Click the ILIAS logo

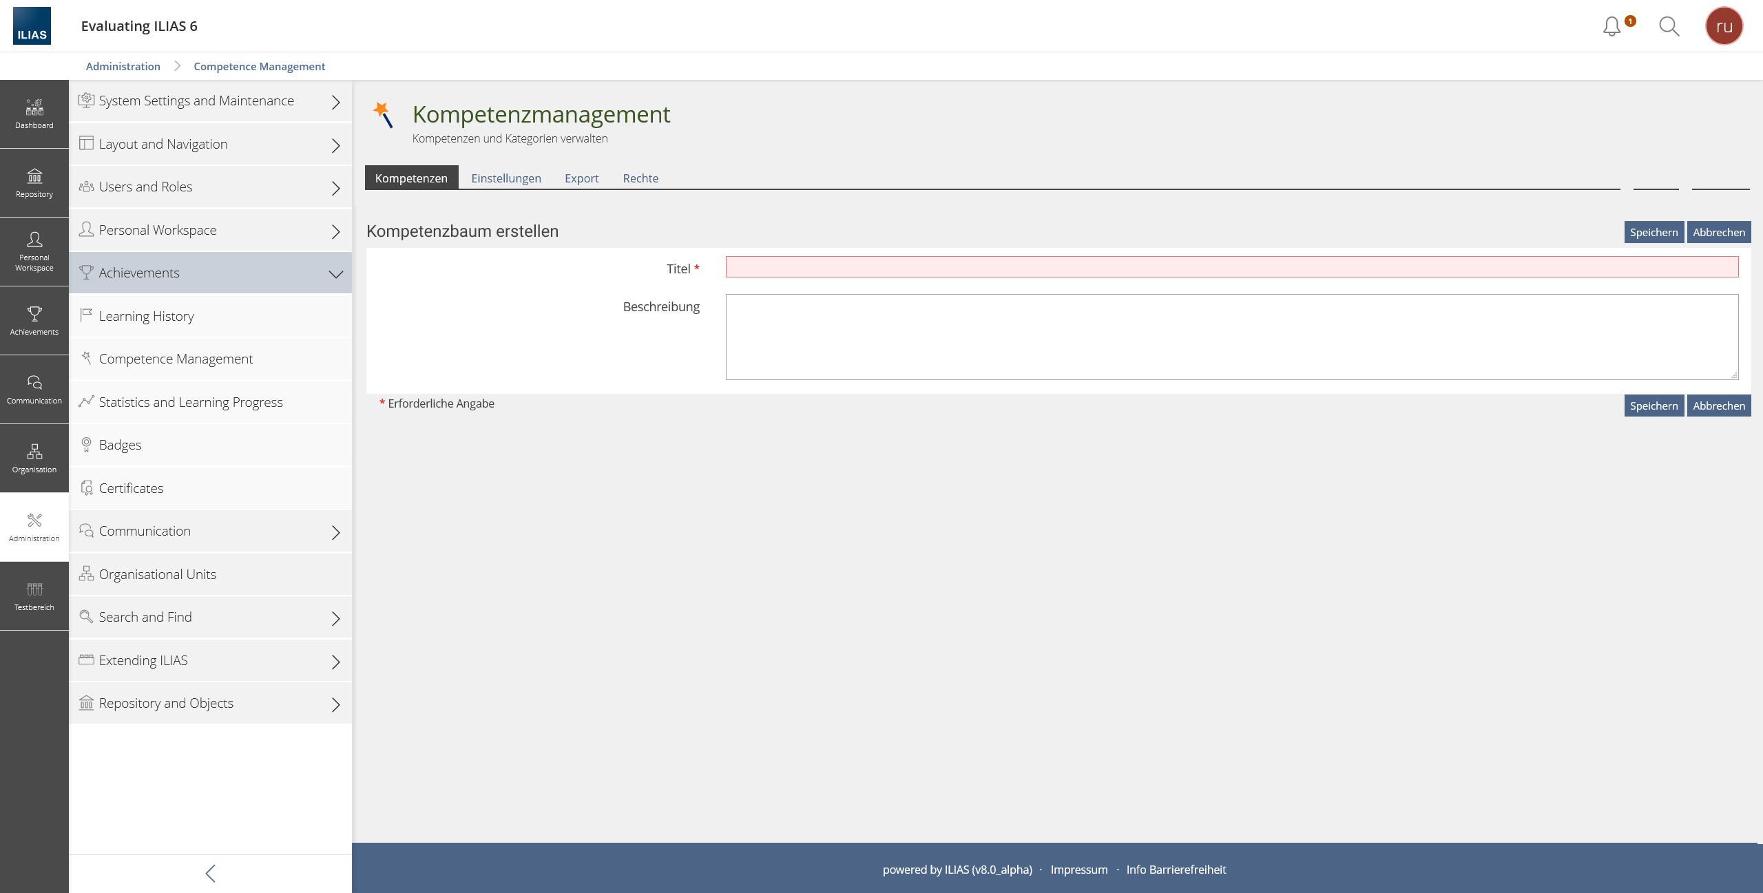point(32,26)
